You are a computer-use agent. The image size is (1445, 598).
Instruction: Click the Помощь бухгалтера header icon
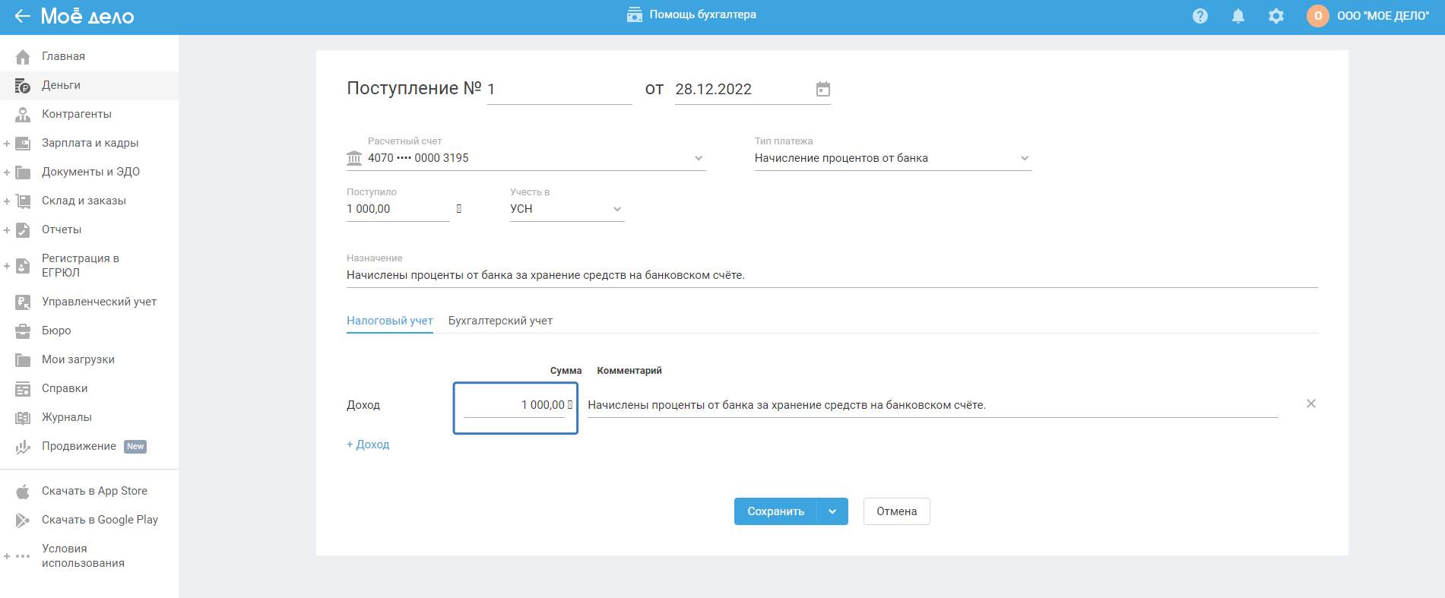pos(634,15)
